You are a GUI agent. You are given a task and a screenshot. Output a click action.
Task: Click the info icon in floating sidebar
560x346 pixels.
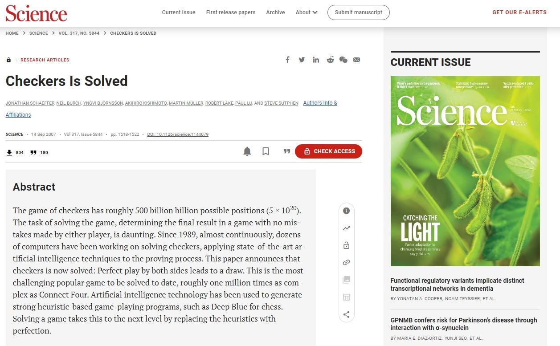click(346, 211)
